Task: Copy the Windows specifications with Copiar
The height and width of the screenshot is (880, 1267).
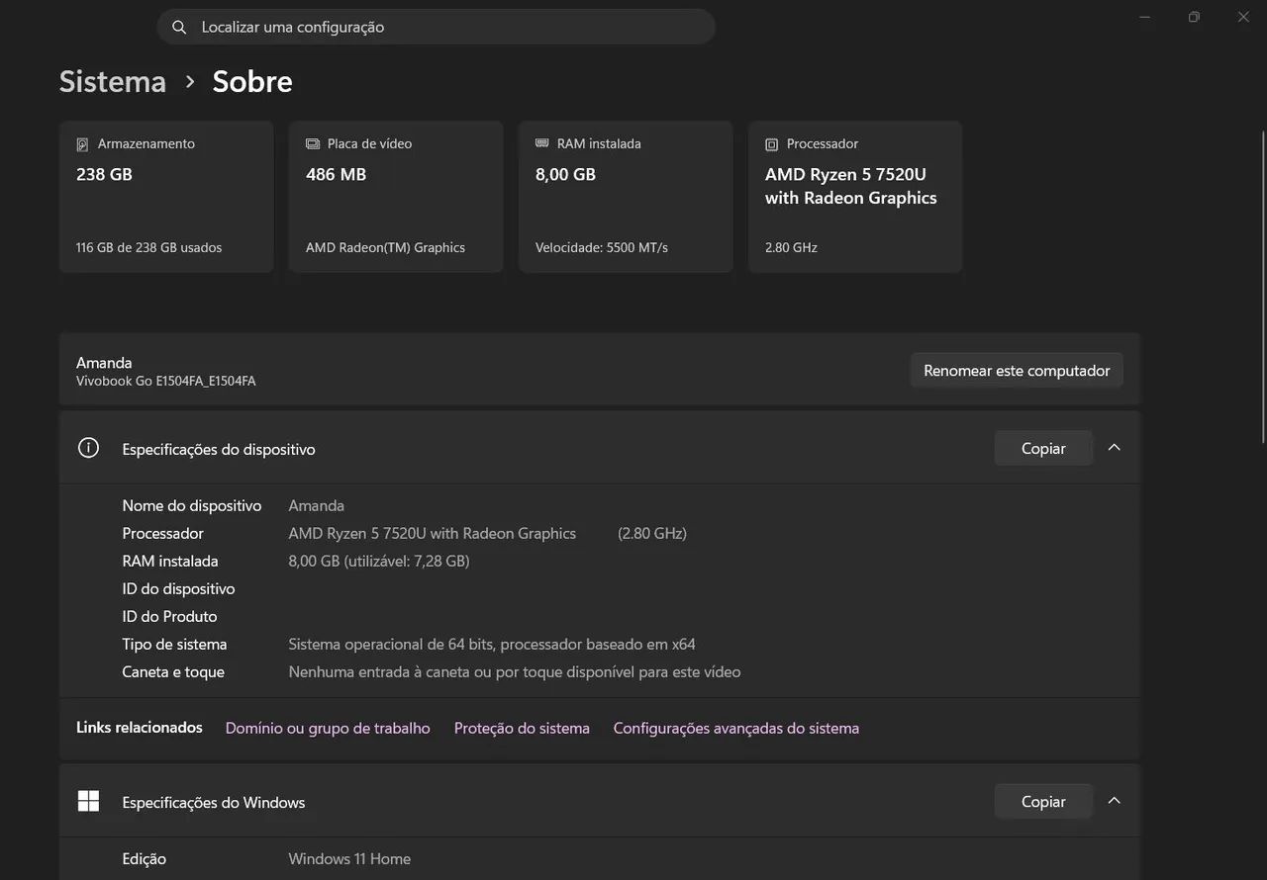Action: [x=1043, y=802]
